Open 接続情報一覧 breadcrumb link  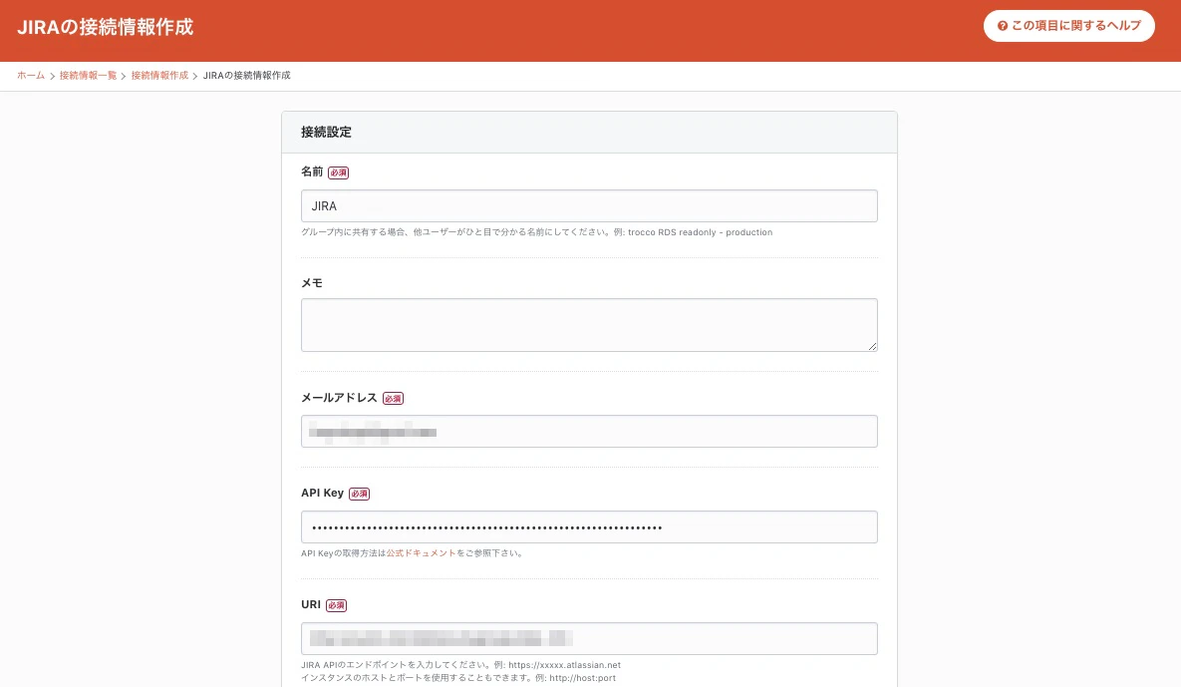[88, 76]
